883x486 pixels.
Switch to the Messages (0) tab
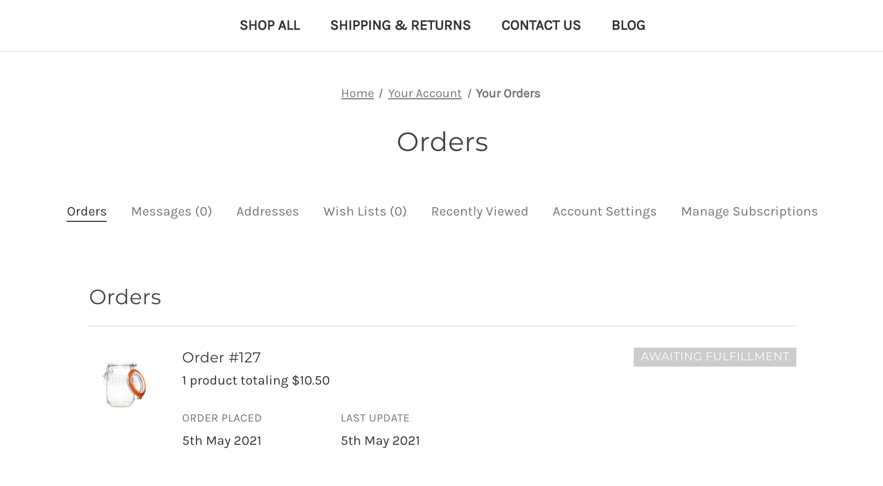[172, 211]
